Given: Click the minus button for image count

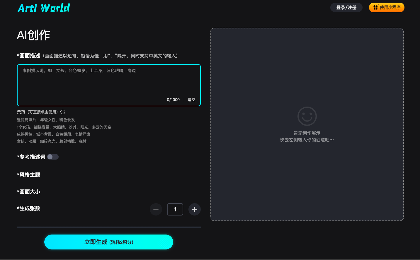Looking at the screenshot, I should pyautogui.click(x=156, y=209).
